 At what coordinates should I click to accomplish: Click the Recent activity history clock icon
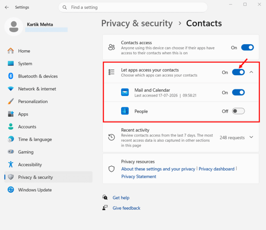click(x=111, y=137)
